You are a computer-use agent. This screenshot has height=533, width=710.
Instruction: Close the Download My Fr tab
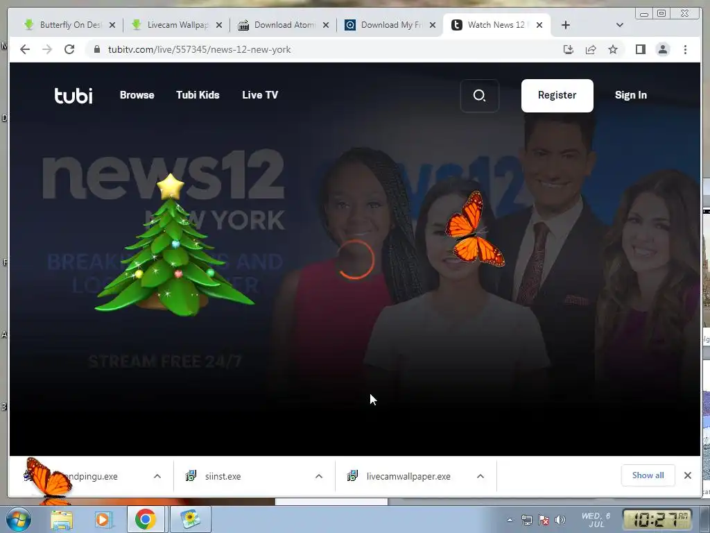pyautogui.click(x=433, y=25)
